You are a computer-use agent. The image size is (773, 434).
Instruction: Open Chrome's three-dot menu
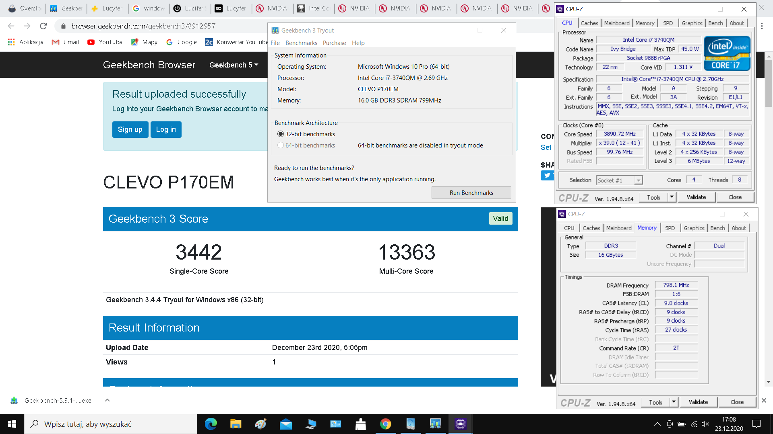[762, 26]
